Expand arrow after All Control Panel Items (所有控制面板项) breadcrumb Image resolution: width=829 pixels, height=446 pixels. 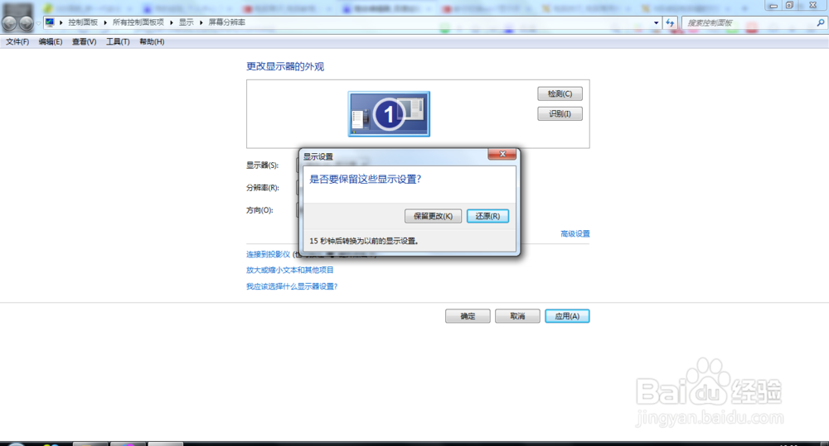click(x=172, y=22)
